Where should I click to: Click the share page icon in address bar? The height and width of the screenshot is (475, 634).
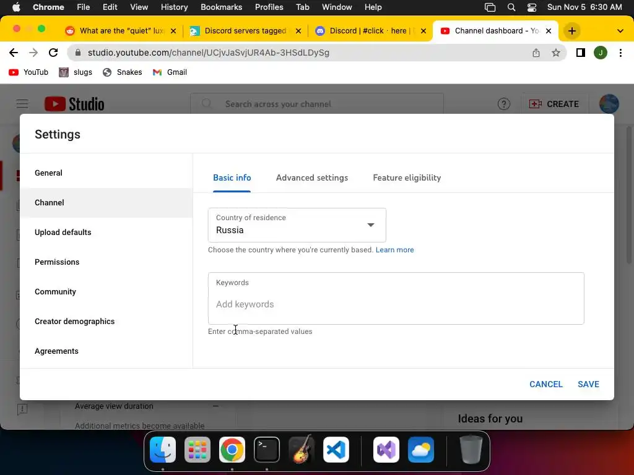pyautogui.click(x=536, y=53)
